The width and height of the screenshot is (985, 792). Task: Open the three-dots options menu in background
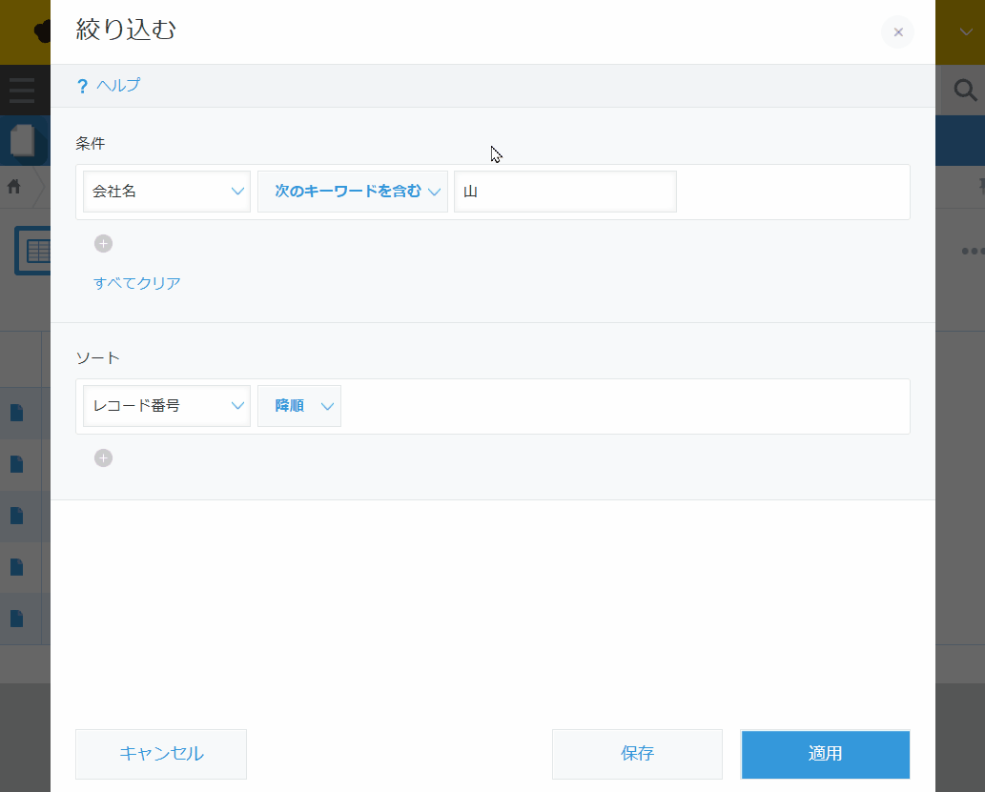[973, 252]
